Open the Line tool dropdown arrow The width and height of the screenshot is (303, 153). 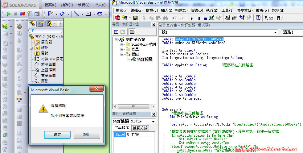click(x=82, y=14)
